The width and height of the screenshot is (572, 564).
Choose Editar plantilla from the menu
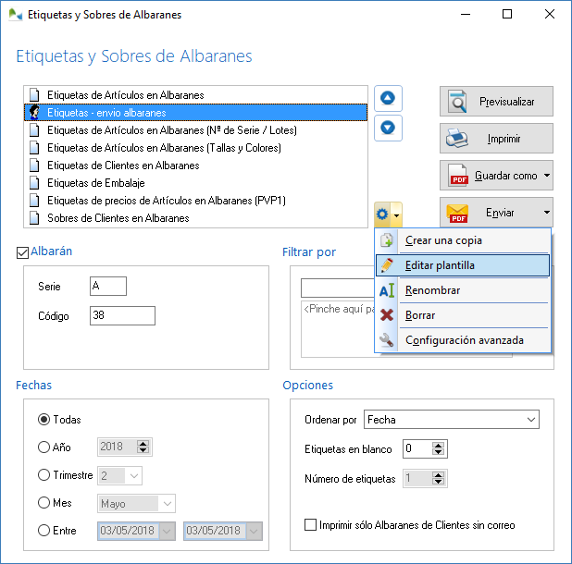point(440,265)
